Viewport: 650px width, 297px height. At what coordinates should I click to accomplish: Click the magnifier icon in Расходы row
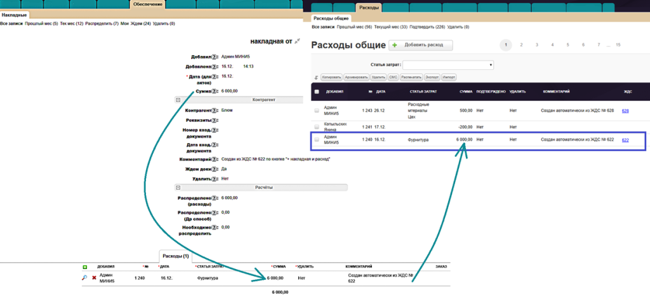(x=84, y=278)
